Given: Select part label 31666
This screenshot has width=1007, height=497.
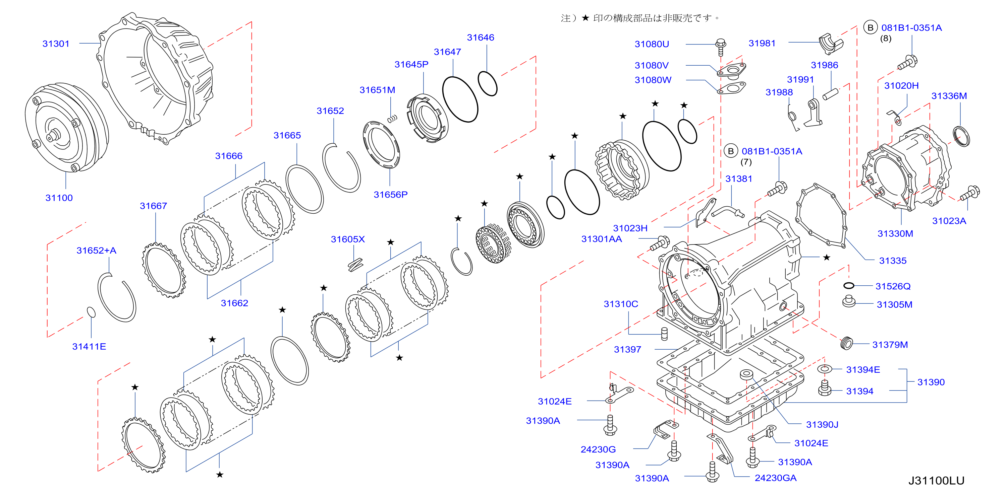Looking at the screenshot, I should [x=229, y=156].
